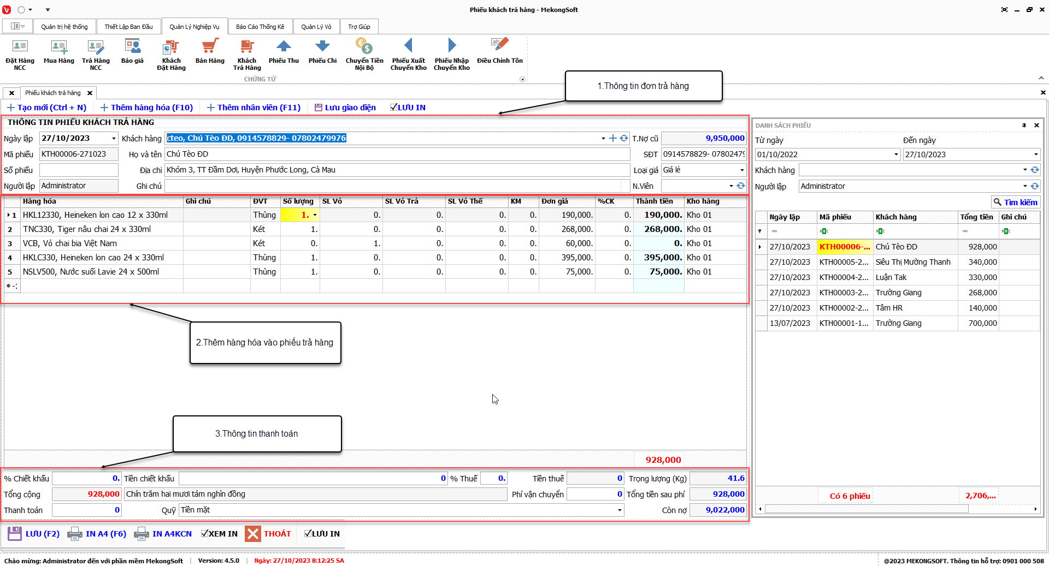Toggle LƯU IN checkbox in top toolbar
The width and height of the screenshot is (1049, 566).
click(x=393, y=108)
